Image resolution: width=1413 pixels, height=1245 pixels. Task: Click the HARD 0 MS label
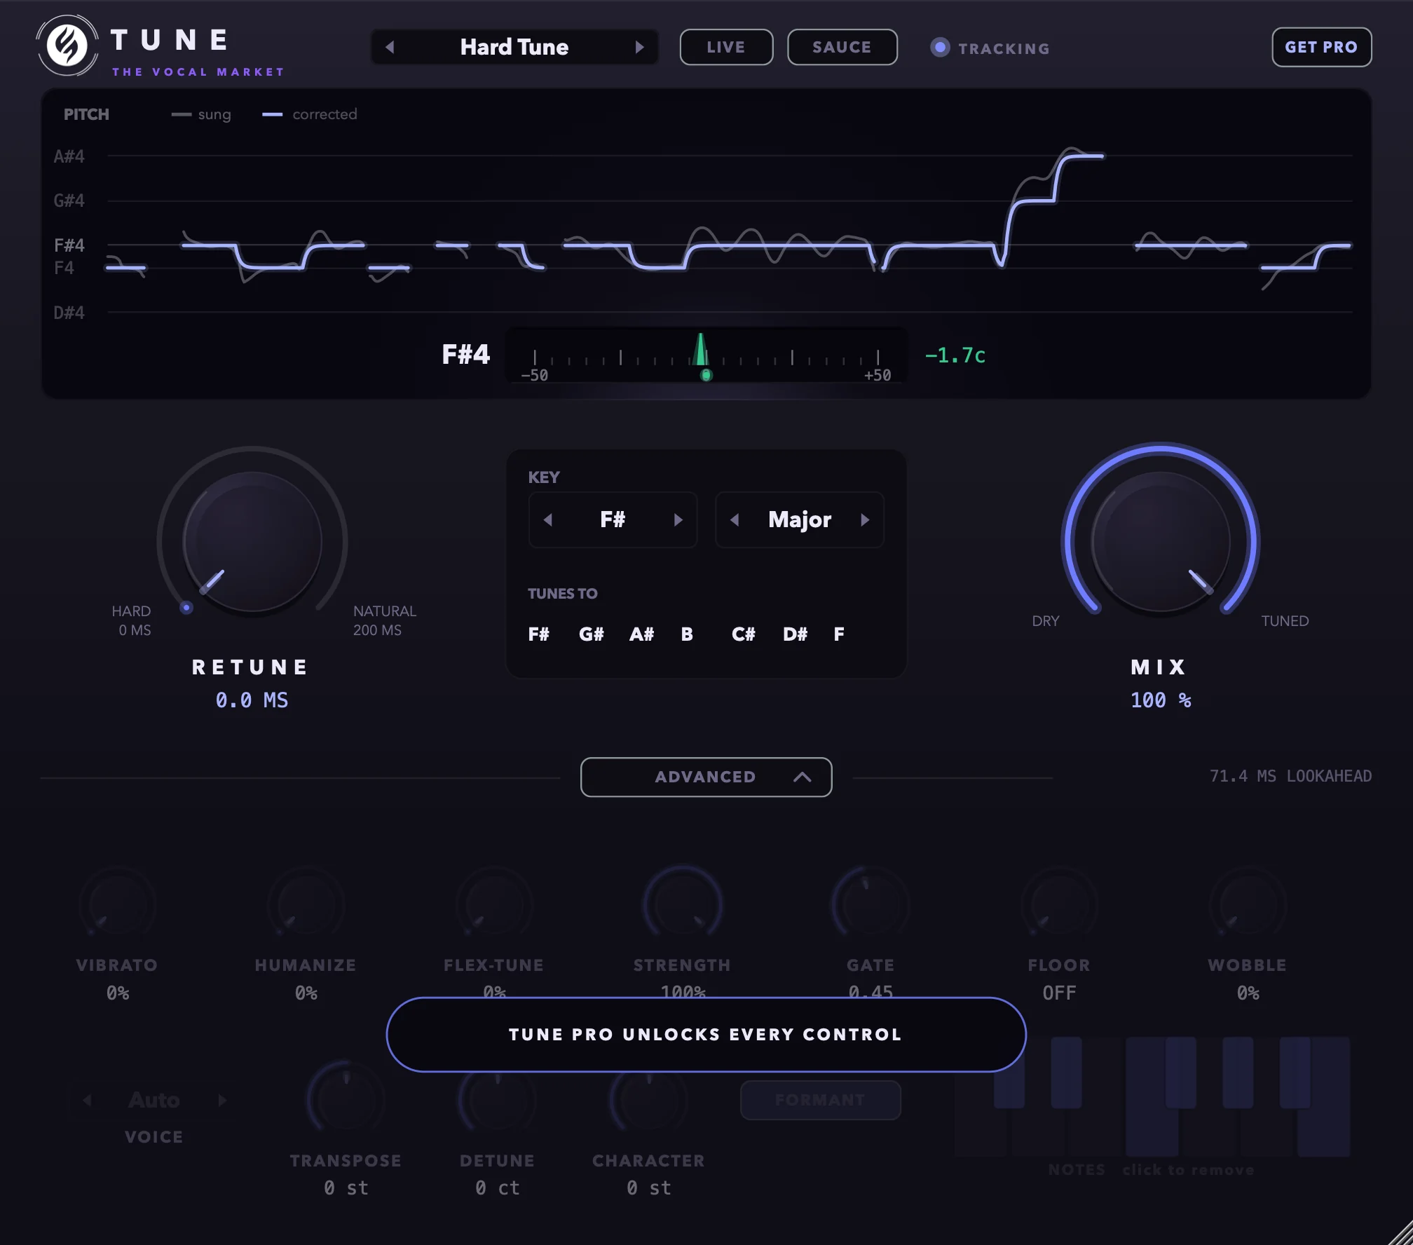point(132,620)
